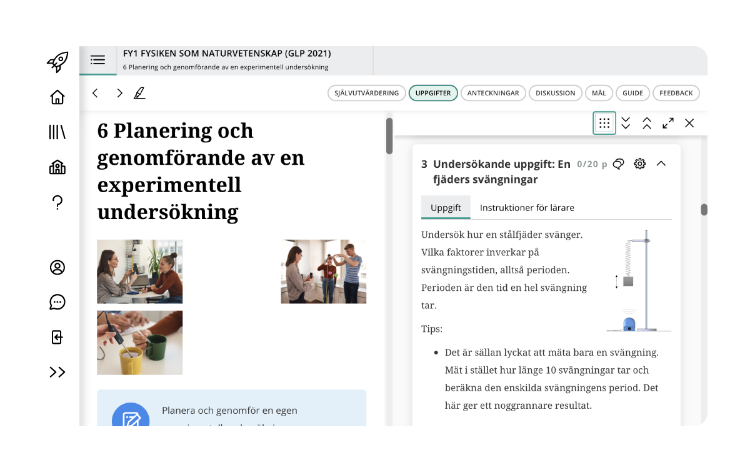750x473 pixels.
Task: Switch to Instruktioner för lärare tab
Action: coord(527,208)
